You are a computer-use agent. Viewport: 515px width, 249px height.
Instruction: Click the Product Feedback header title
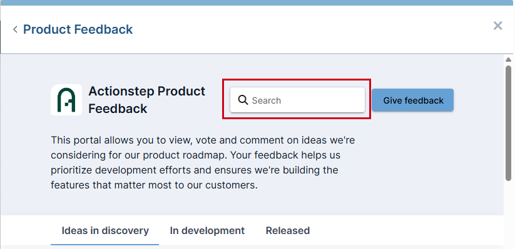coord(78,29)
